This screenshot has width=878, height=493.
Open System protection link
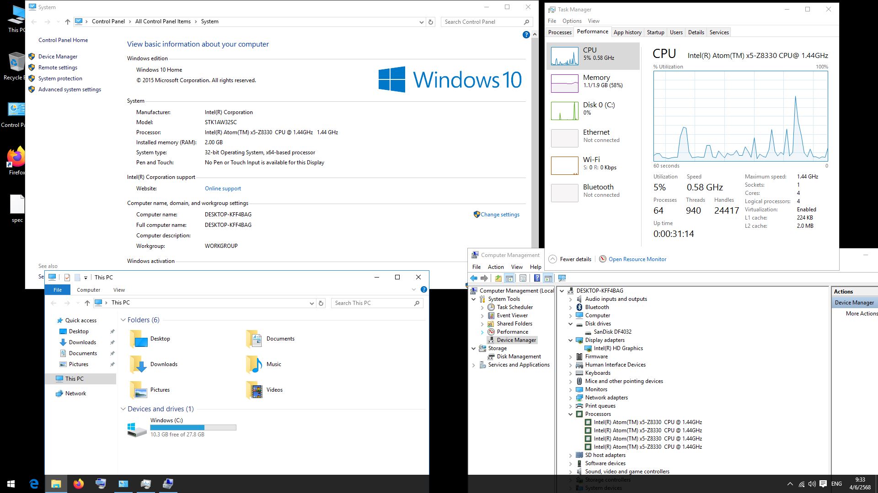60,79
